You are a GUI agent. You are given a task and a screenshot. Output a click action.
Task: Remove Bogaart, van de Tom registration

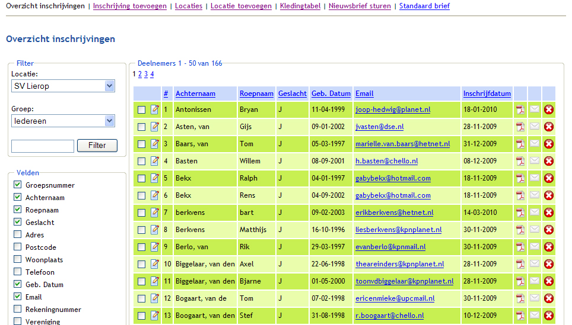(549, 298)
